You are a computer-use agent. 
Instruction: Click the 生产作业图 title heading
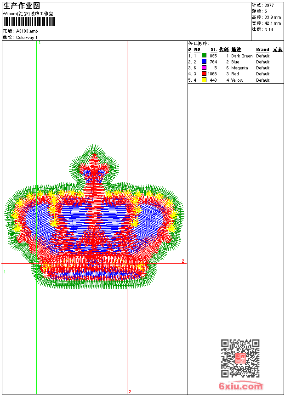click(x=22, y=6)
